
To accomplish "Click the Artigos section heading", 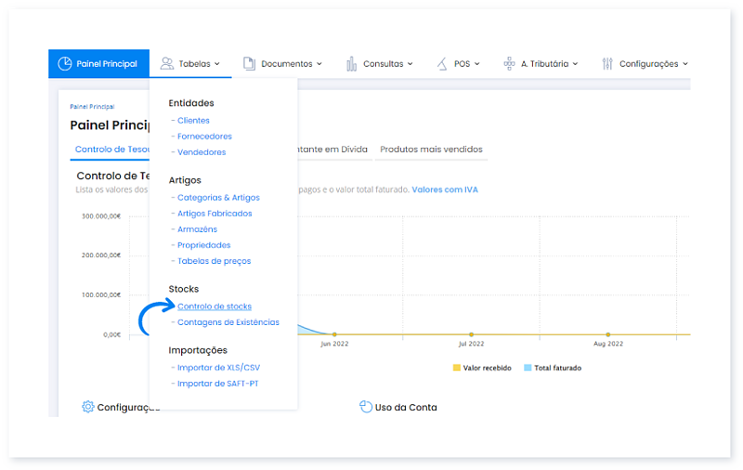I will [185, 180].
